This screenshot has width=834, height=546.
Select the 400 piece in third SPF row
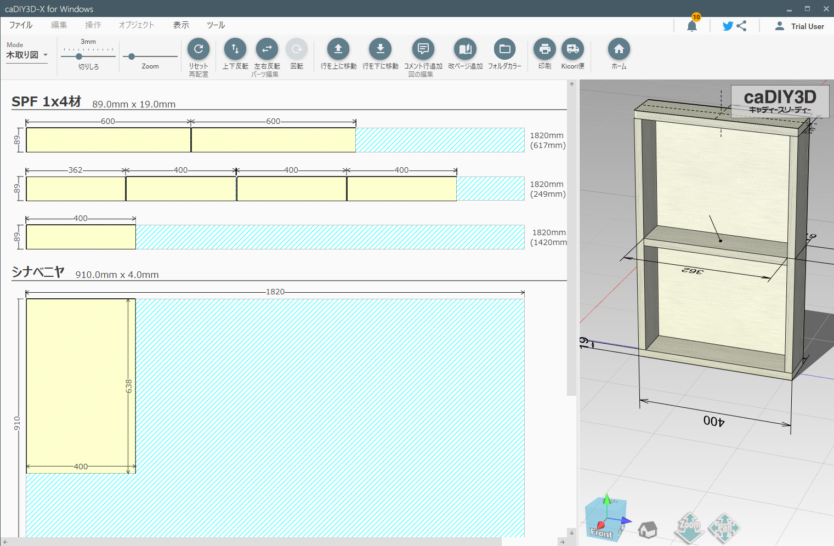(81, 237)
